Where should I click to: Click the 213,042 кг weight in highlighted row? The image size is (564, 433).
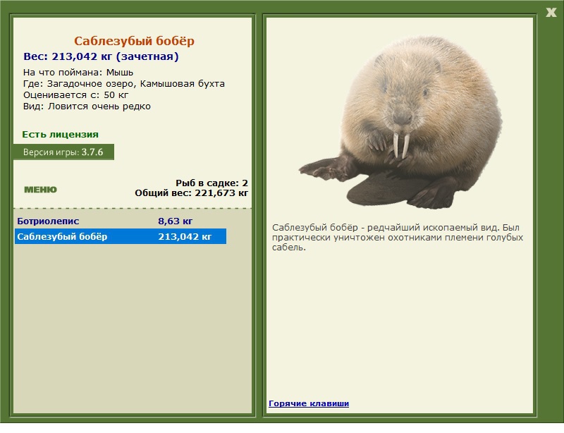[x=185, y=236]
